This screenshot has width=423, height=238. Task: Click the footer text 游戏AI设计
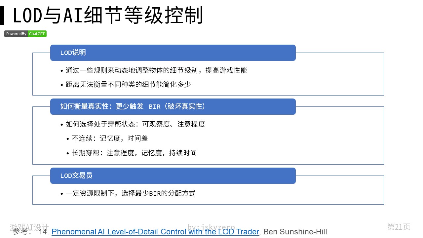tap(29, 227)
